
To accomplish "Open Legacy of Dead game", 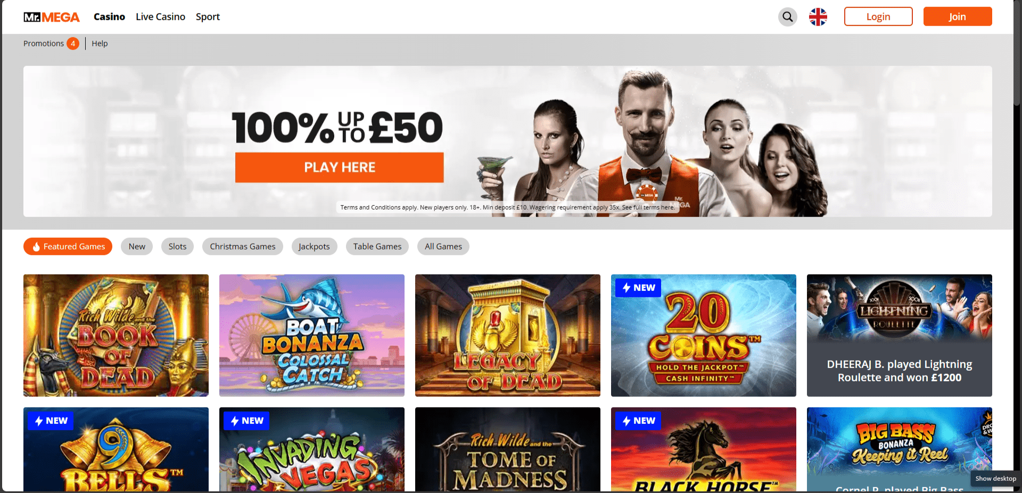I will point(508,335).
